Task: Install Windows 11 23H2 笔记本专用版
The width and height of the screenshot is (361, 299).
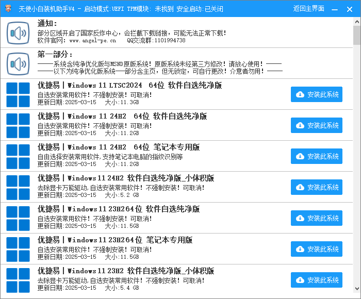Action: coord(317,249)
